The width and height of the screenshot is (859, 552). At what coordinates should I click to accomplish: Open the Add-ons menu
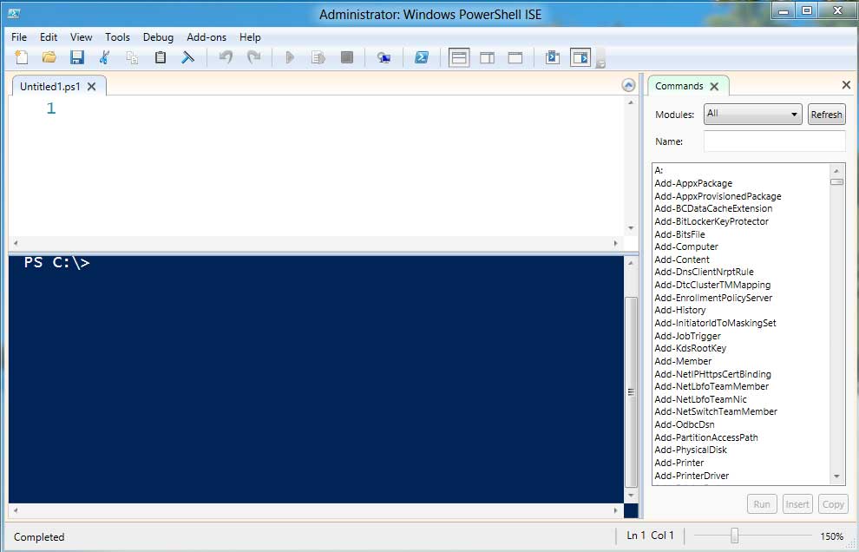tap(206, 36)
